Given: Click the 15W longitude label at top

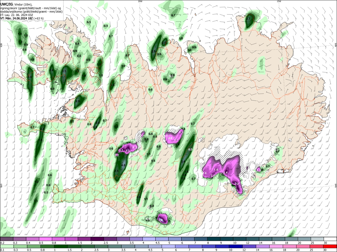Looking at the screenshot, I should (x=279, y=1).
